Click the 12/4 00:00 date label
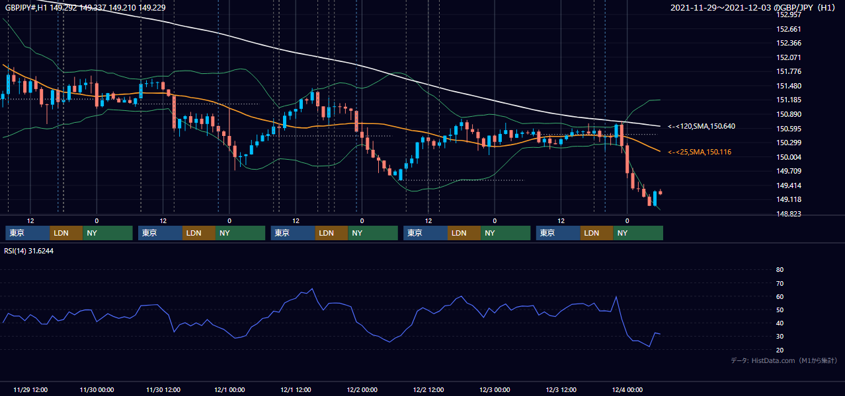Image resolution: width=845 pixels, height=396 pixels. pyautogui.click(x=627, y=389)
